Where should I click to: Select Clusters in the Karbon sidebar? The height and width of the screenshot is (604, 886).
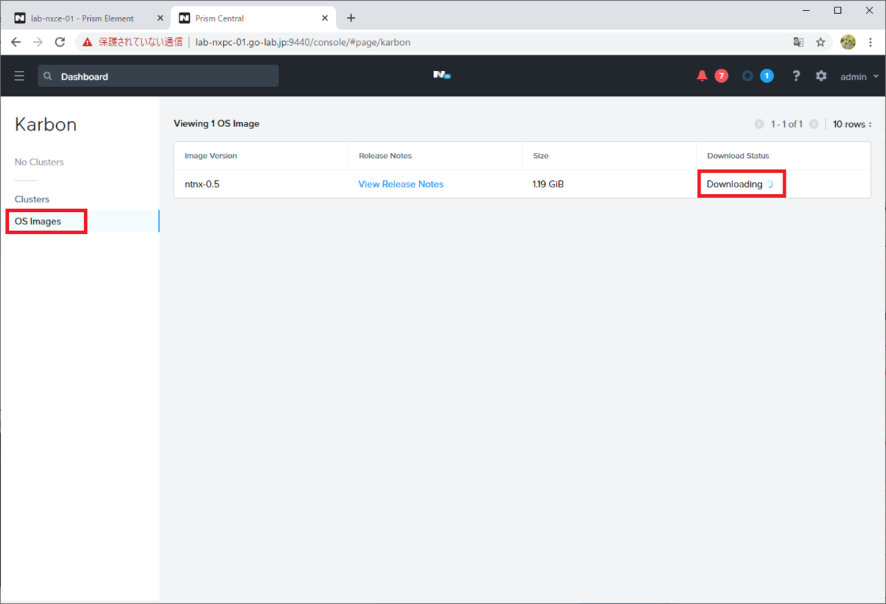32,199
